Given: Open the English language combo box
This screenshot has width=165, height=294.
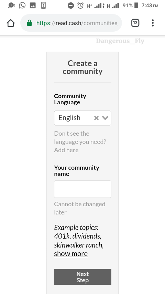Looking at the screenshot, I should tap(82, 118).
